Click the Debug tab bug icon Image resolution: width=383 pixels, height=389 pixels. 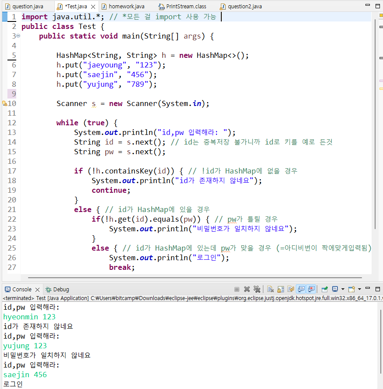pos(48,290)
